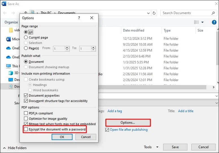The height and width of the screenshot is (153, 219).
Task: Select the Desktop sidebar icon
Action: click(x=11, y=80)
